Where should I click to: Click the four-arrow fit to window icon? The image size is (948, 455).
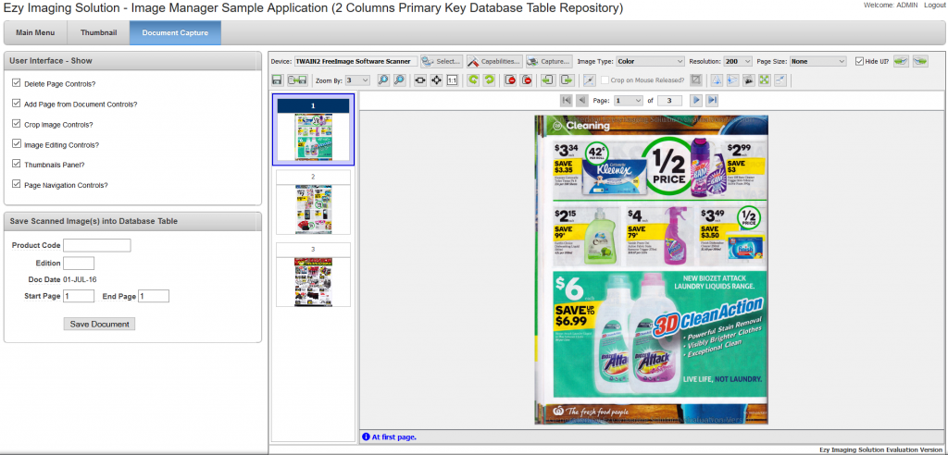pyautogui.click(x=436, y=80)
